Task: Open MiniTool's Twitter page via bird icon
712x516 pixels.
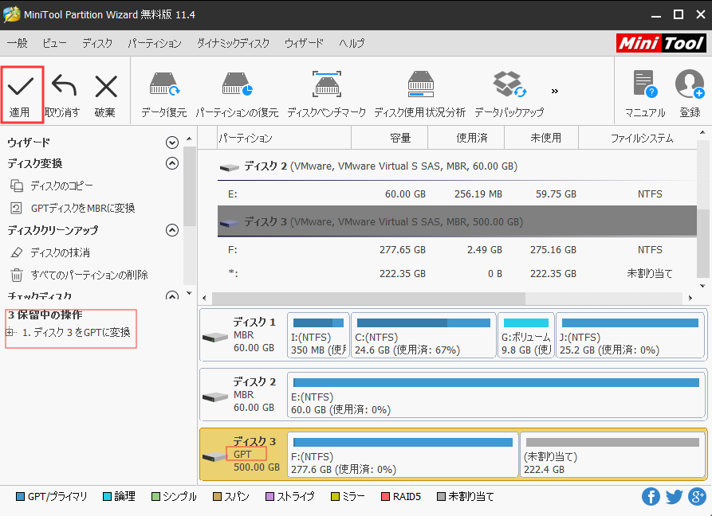Action: 674,496
